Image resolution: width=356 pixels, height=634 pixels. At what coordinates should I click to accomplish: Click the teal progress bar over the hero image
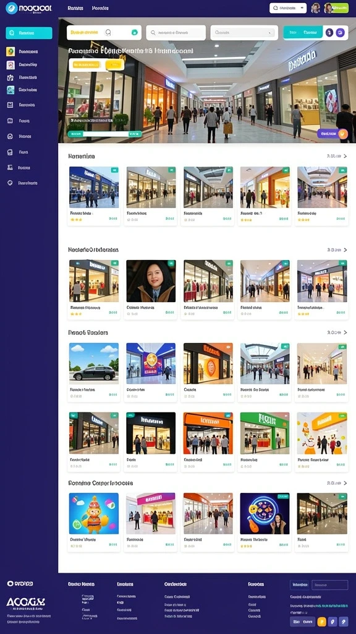104,134
